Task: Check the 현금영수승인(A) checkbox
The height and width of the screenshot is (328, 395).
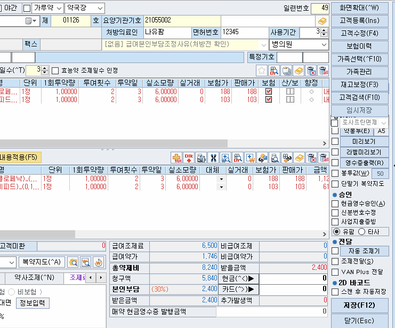Action: [335, 204]
